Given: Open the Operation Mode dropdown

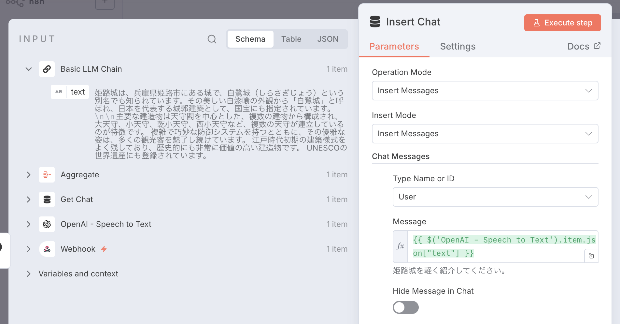Looking at the screenshot, I should 485,91.
